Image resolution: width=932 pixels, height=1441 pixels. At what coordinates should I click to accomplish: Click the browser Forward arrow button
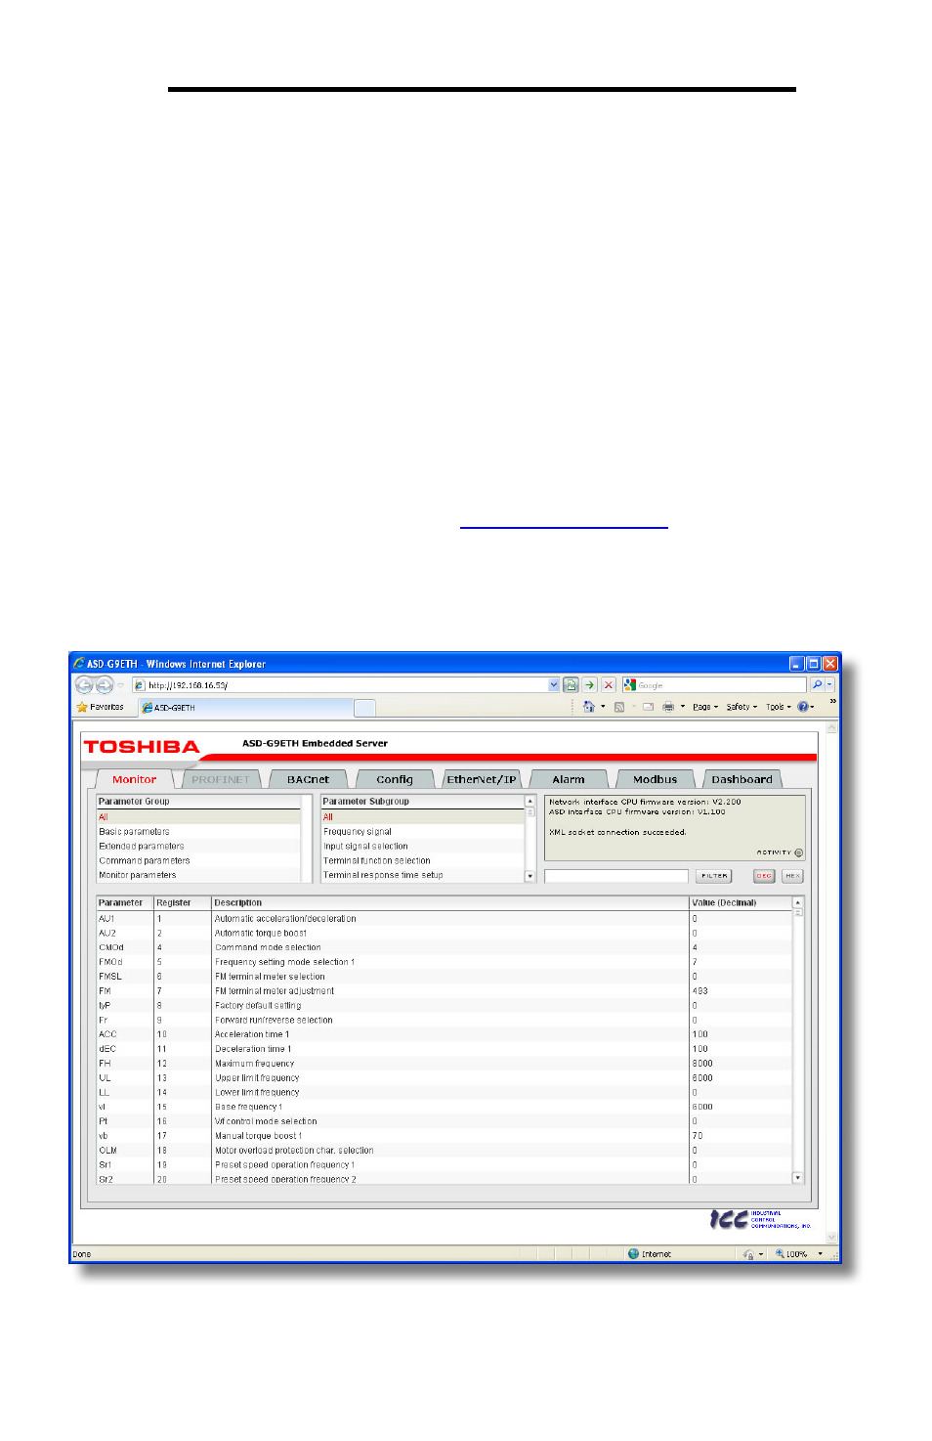click(x=104, y=685)
